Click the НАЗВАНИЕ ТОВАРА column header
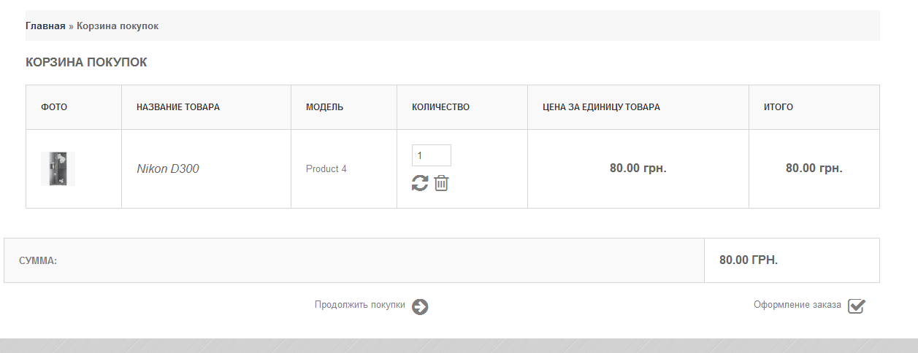This screenshot has height=353, width=918. coord(178,107)
